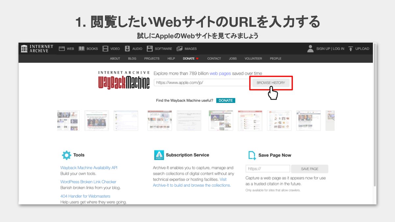The height and width of the screenshot is (222, 395).
Task: Open the Video film-strip icon
Action: coord(105,49)
